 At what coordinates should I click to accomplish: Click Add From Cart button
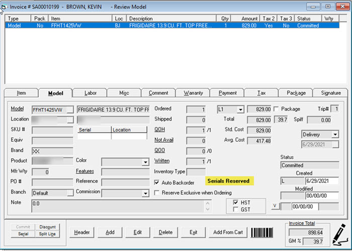click(x=228, y=232)
